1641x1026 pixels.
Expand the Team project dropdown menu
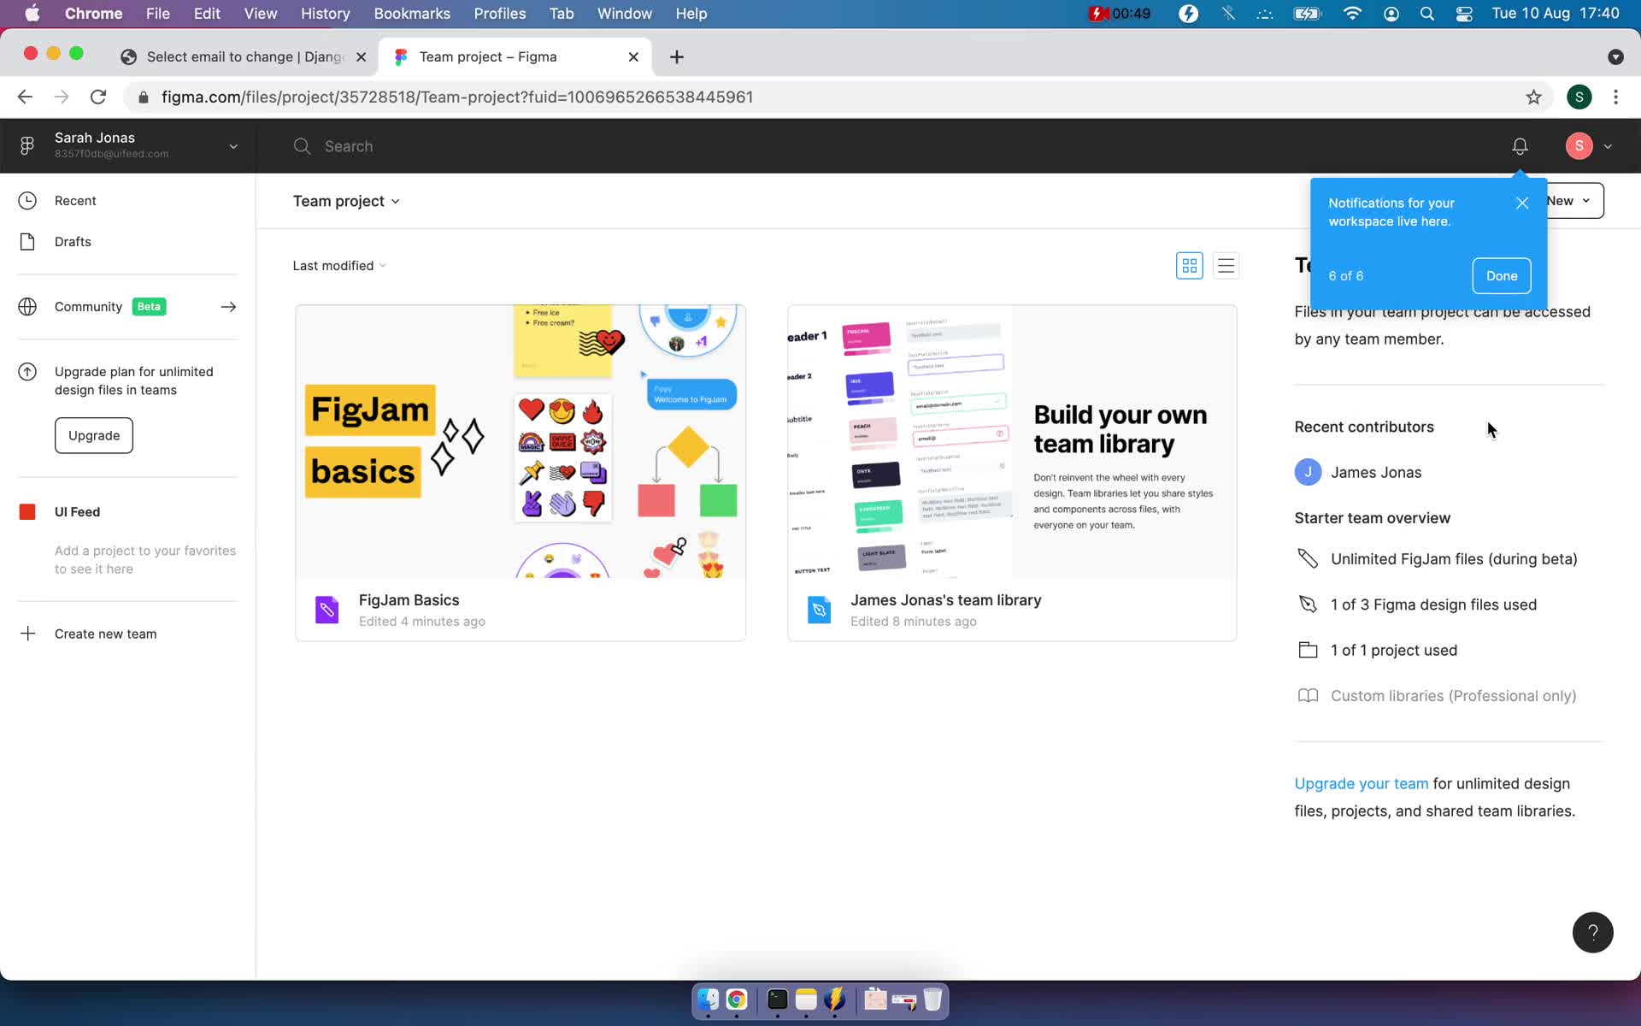coord(346,201)
